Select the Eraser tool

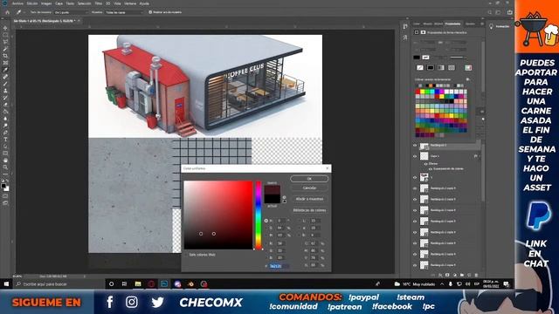(5, 105)
